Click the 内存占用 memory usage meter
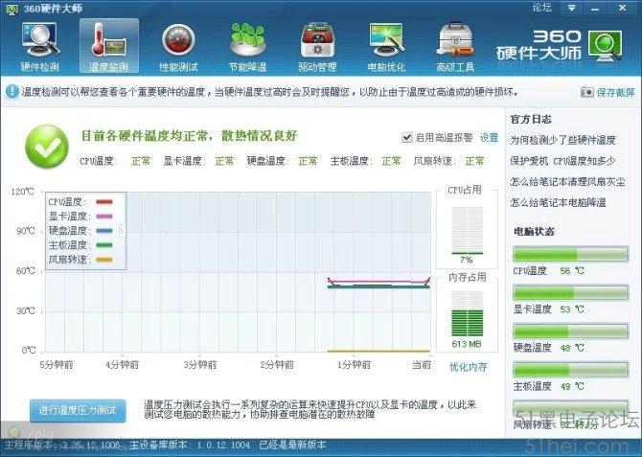Screen dimensions: 642x457 point(468,314)
